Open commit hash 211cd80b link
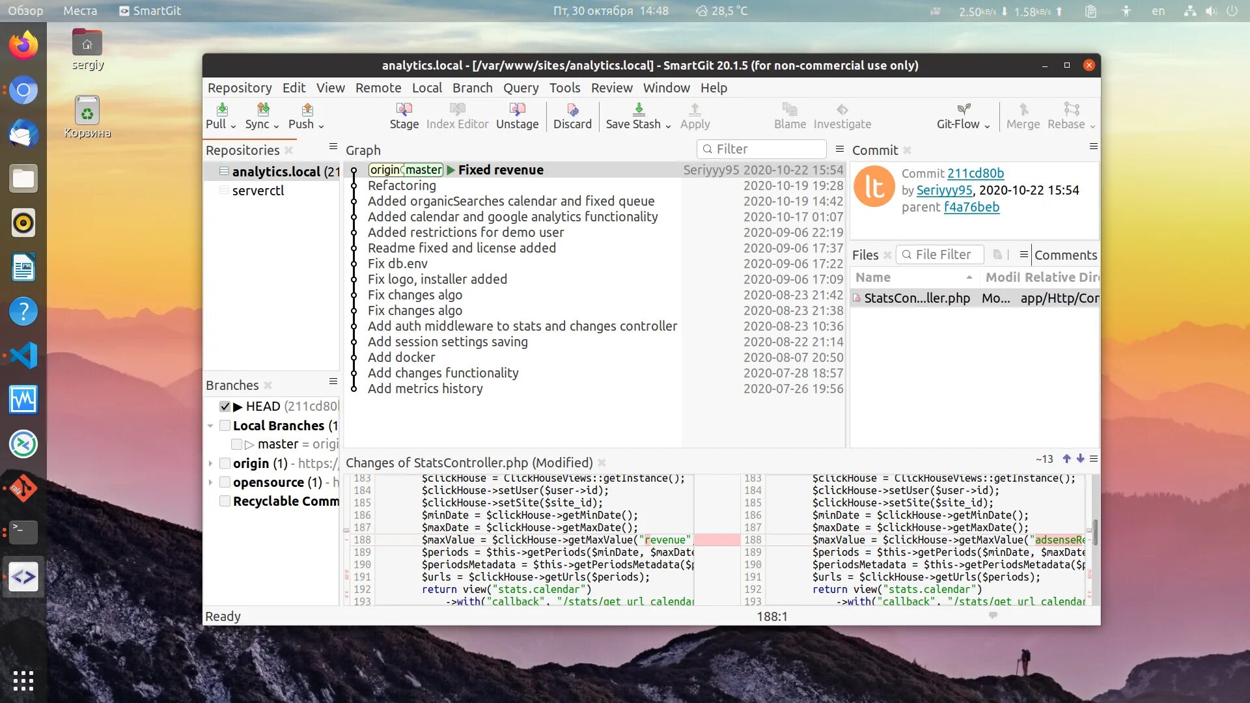This screenshot has height=703, width=1250. (x=975, y=173)
